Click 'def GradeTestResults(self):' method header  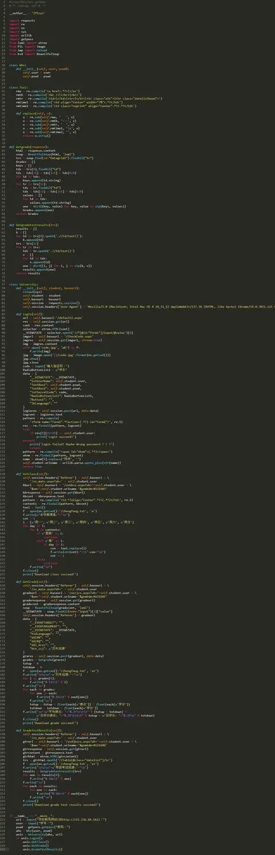click(41, 731)
